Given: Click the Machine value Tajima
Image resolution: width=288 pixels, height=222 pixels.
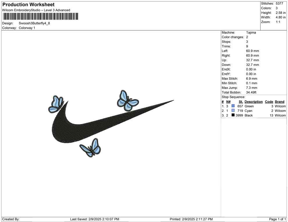Looking at the screenshot, I should click(251, 33).
